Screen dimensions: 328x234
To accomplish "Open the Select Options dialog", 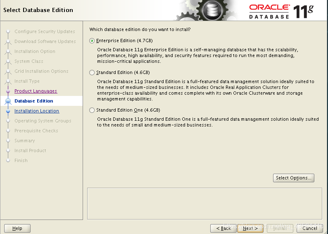I will tap(293, 178).
